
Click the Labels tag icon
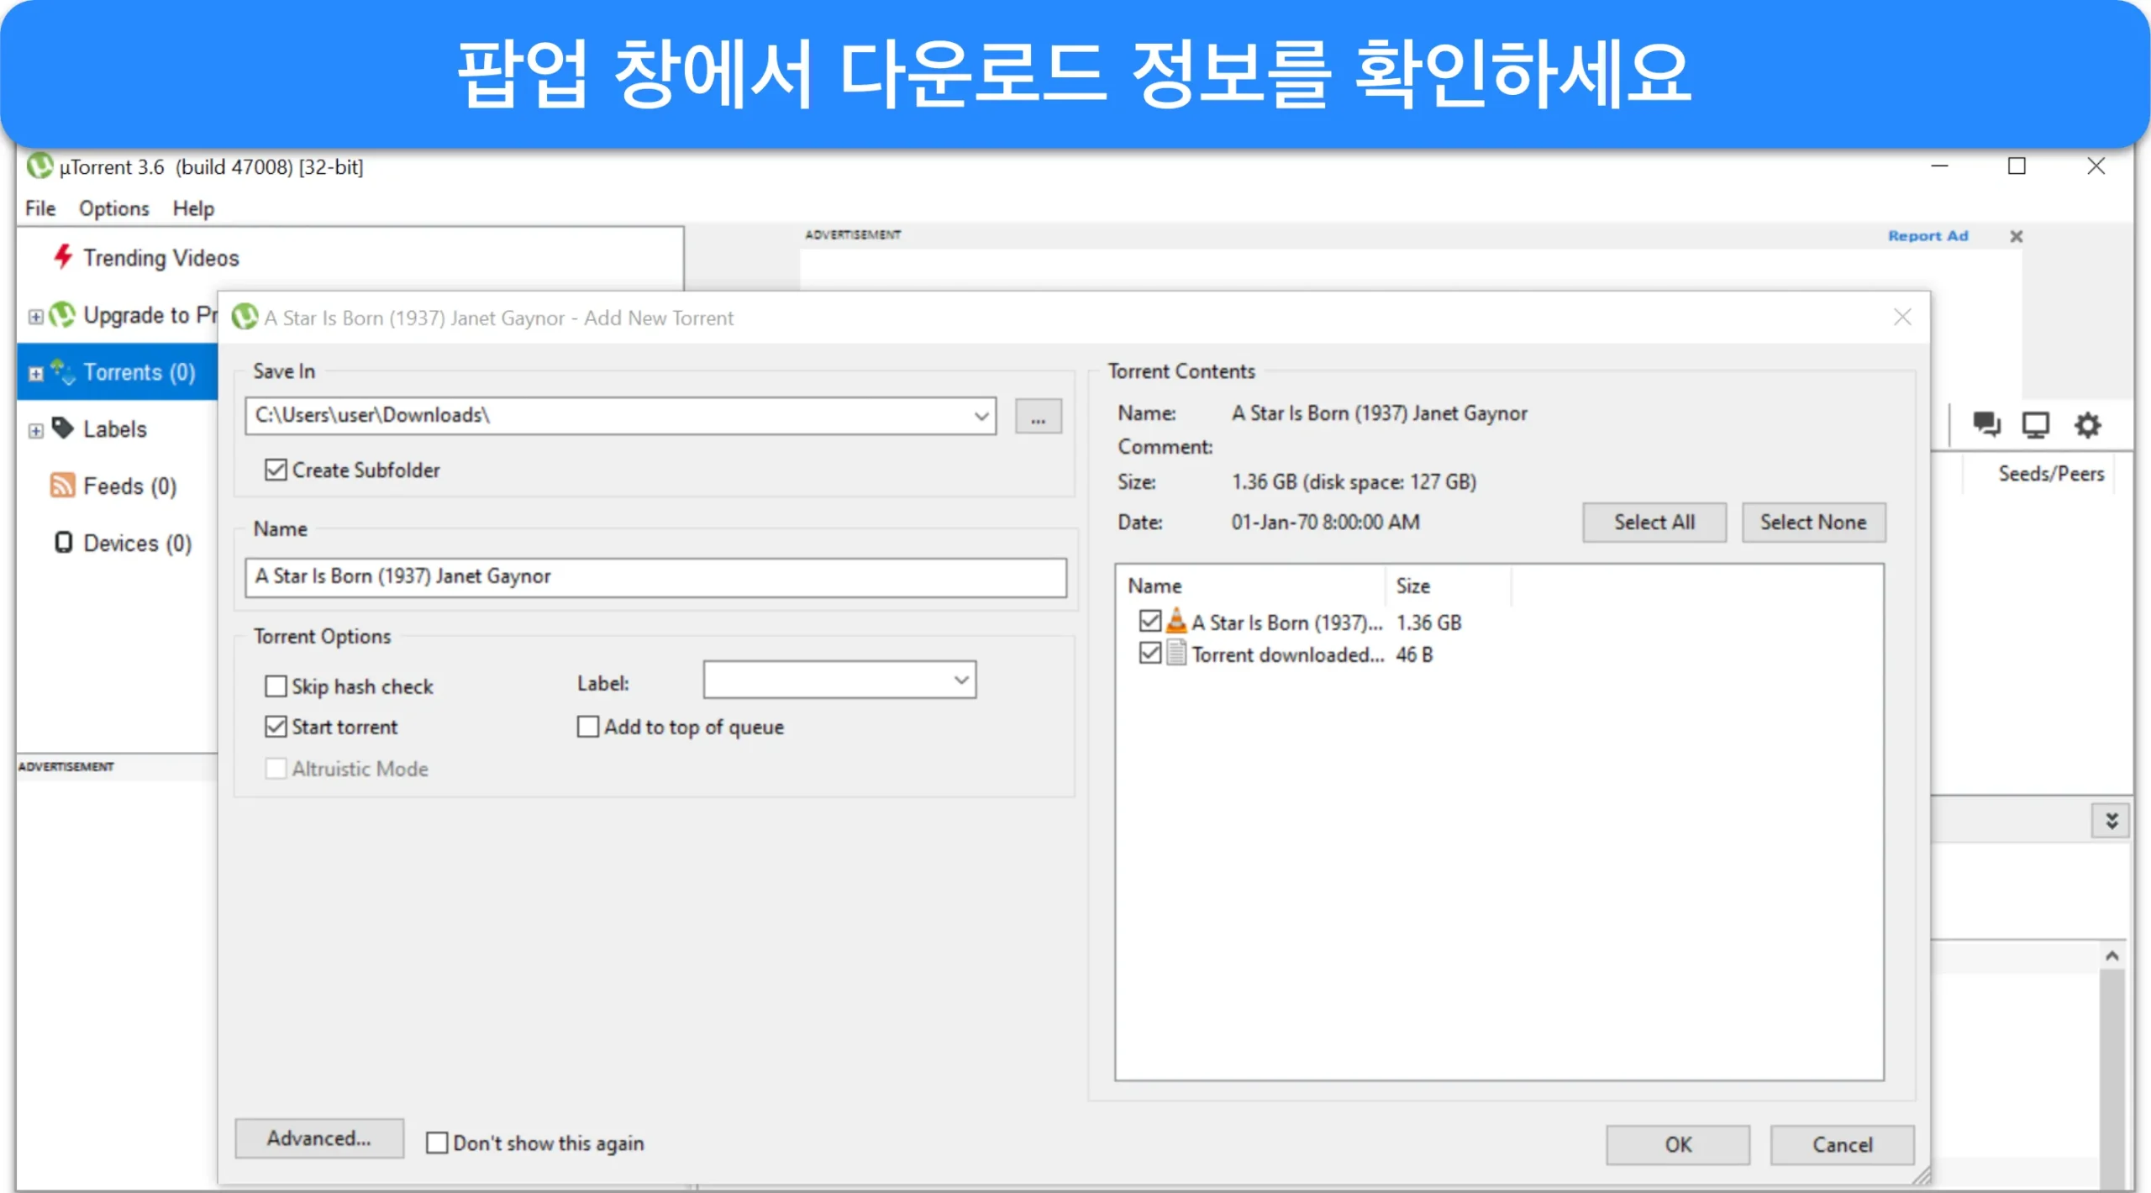click(63, 428)
